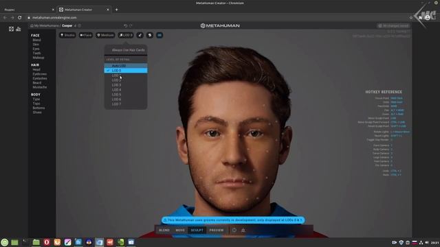Select the checked LOD 0 entry
Image resolution: width=440 pixels, height=247 pixels.
click(126, 70)
